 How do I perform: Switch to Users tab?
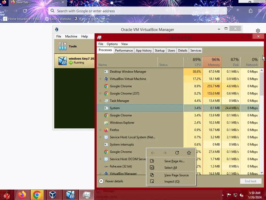tap(171, 51)
